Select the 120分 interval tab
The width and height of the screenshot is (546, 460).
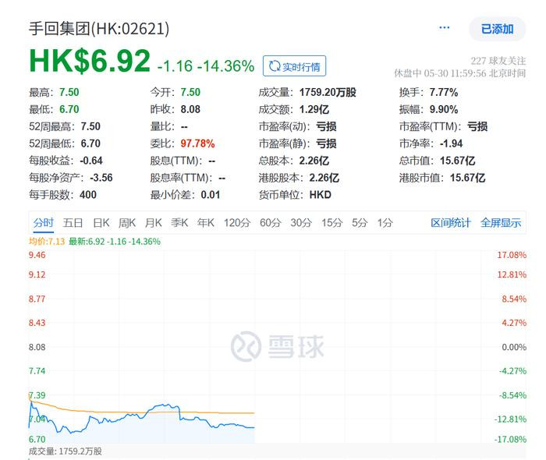[x=237, y=222]
